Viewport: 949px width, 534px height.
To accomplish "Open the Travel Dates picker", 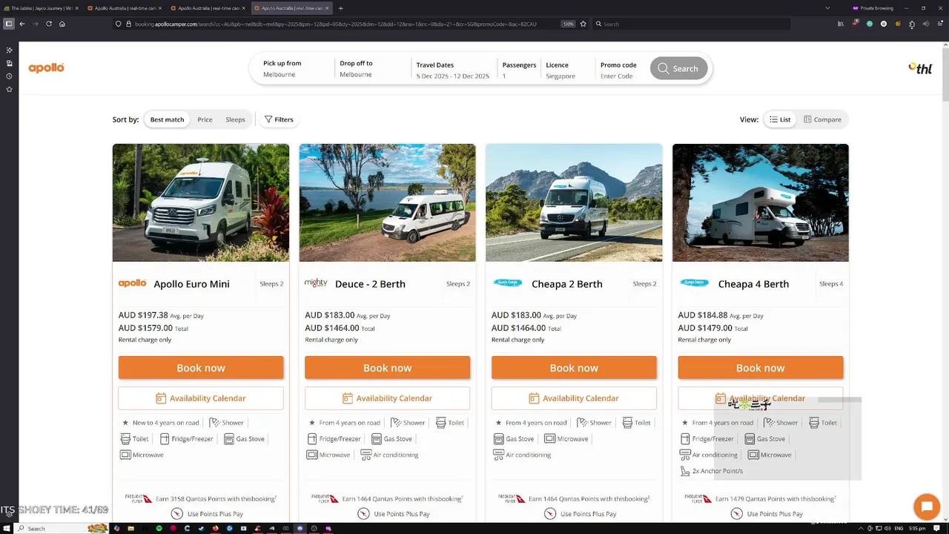I will coord(453,70).
